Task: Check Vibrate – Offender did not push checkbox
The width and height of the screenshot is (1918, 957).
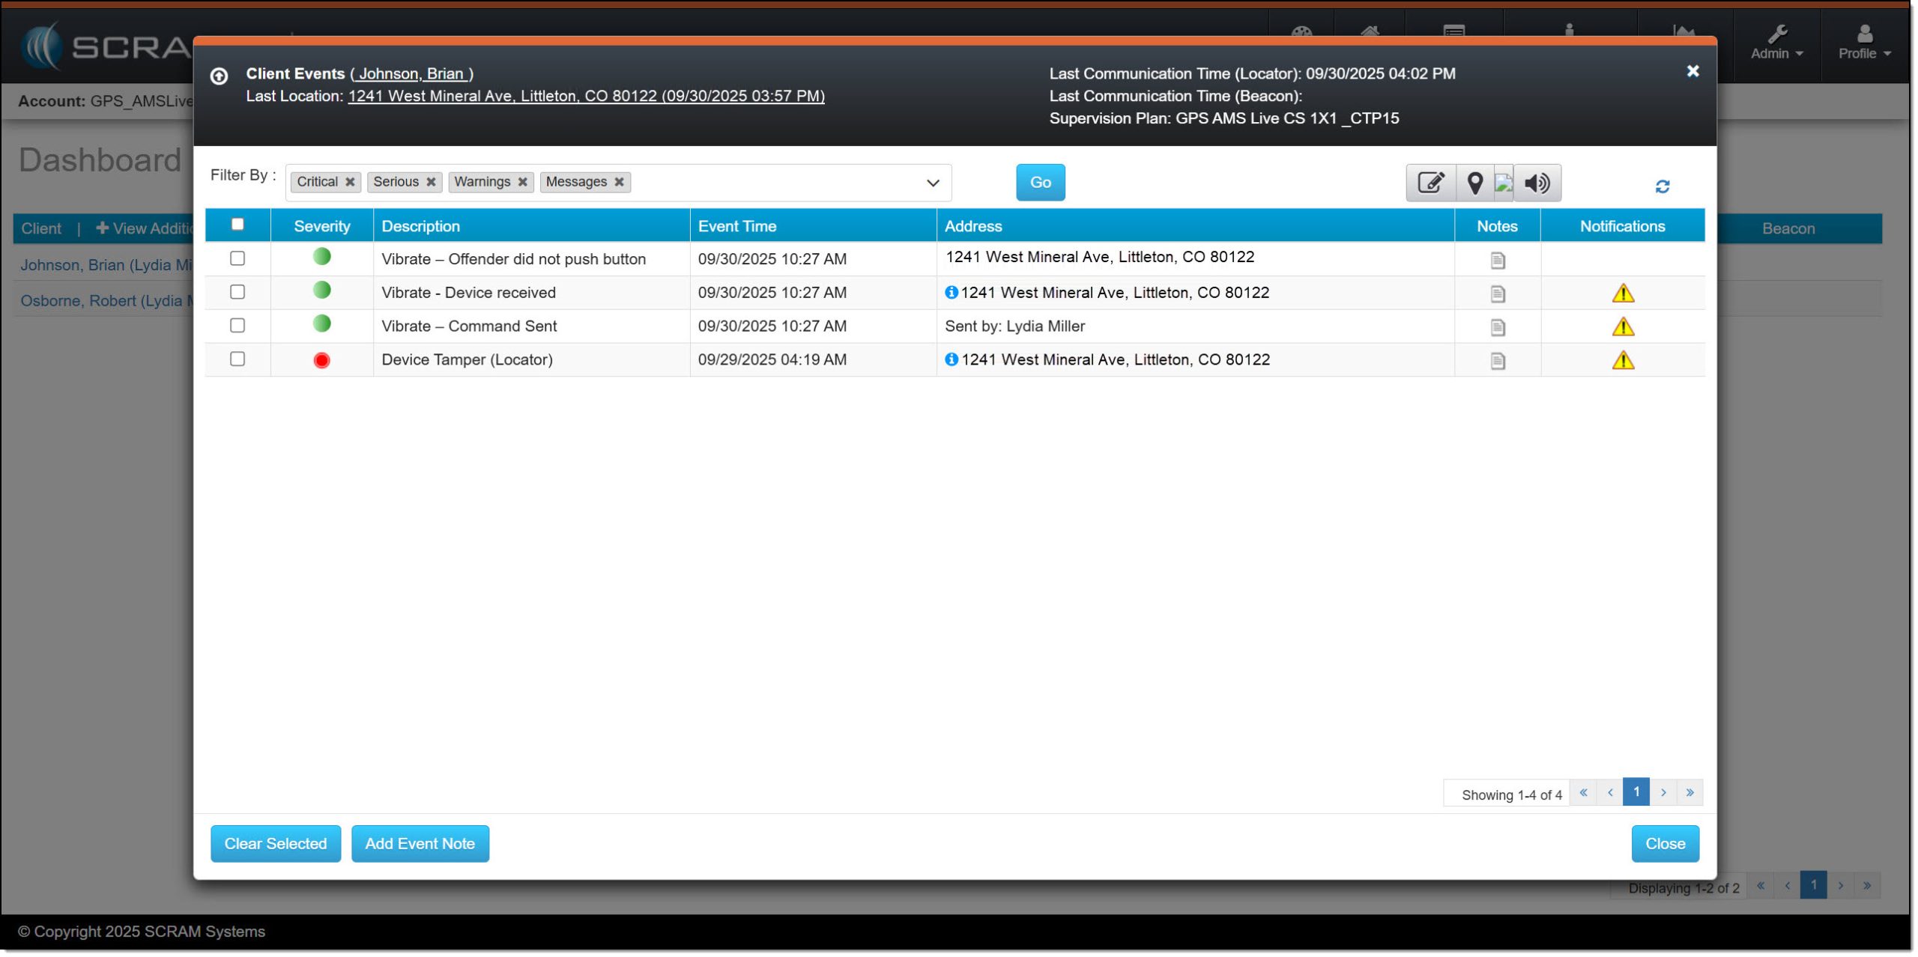Action: click(x=238, y=258)
